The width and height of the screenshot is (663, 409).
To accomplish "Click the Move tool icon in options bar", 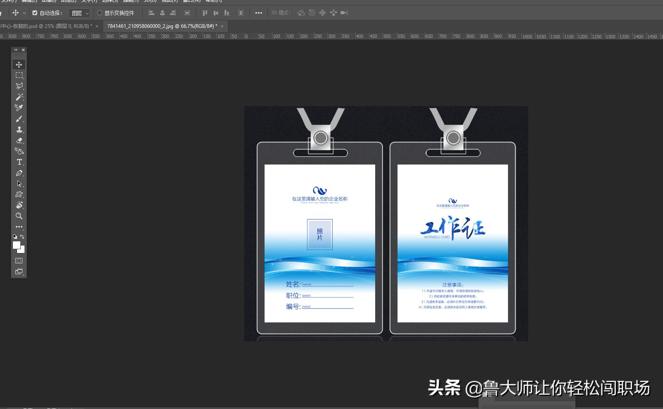I will coord(15,13).
